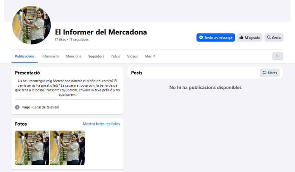Open the Vídeos tab
Screen dimensions: 295x172
(x=132, y=56)
